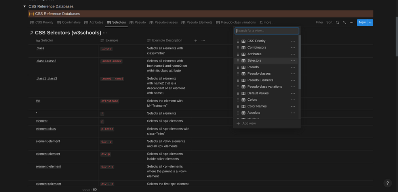
Task: Open the Pseudo-class variations tab
Action: pyautogui.click(x=236, y=22)
